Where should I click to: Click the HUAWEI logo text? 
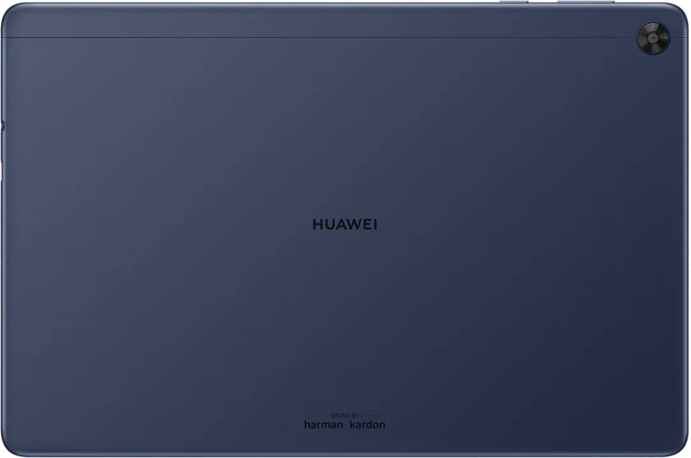[345, 225]
